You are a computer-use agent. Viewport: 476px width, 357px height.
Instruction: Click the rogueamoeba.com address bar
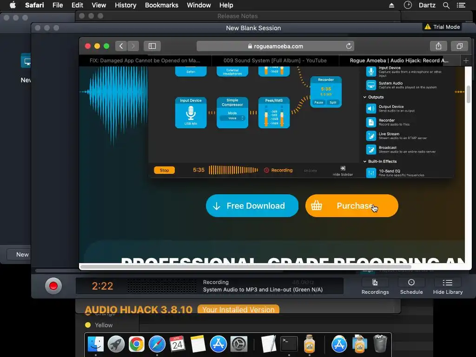[275, 46]
